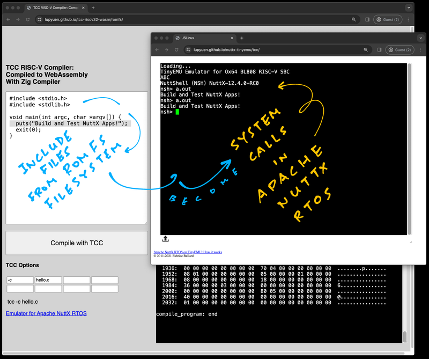Screen dimensions: 429x359
Task: Open a new tab next to the JSLinux tab
Action: click(x=242, y=38)
